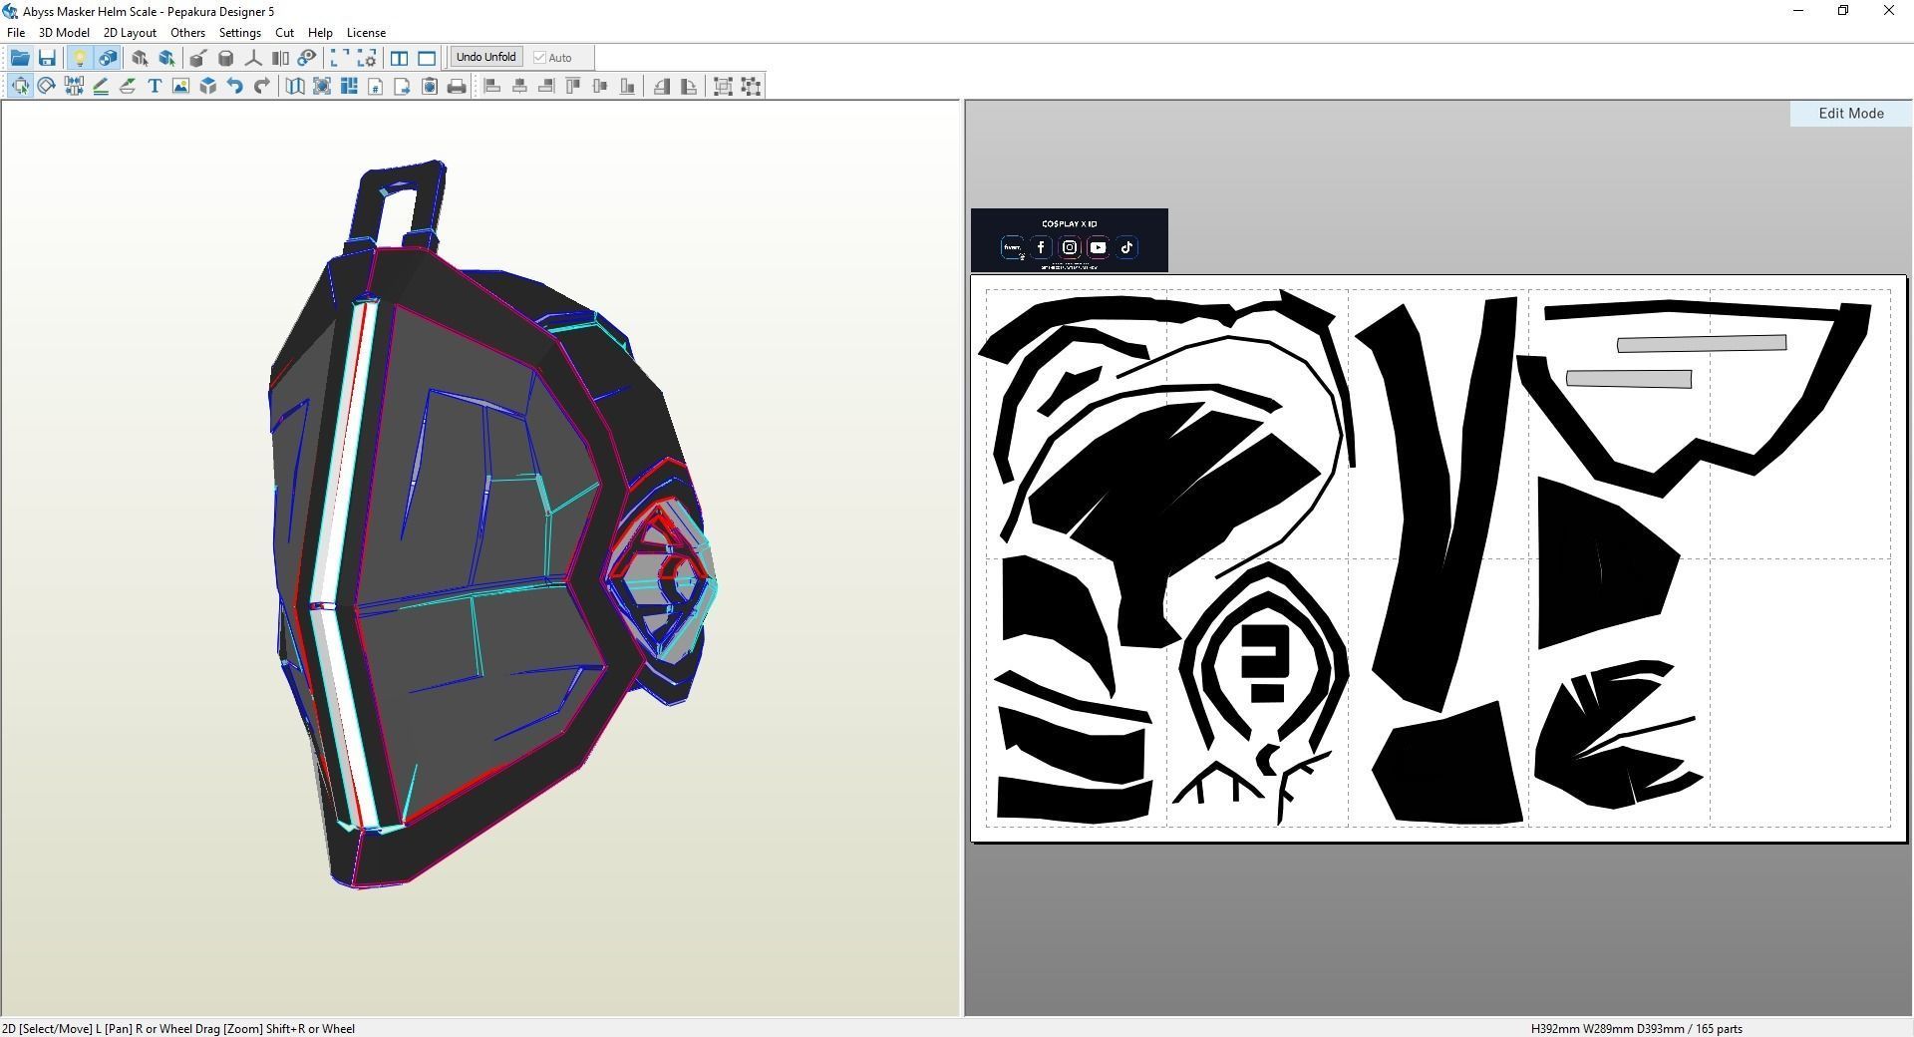Click the 3D cube object icon
1914x1037 pixels.
(x=207, y=87)
